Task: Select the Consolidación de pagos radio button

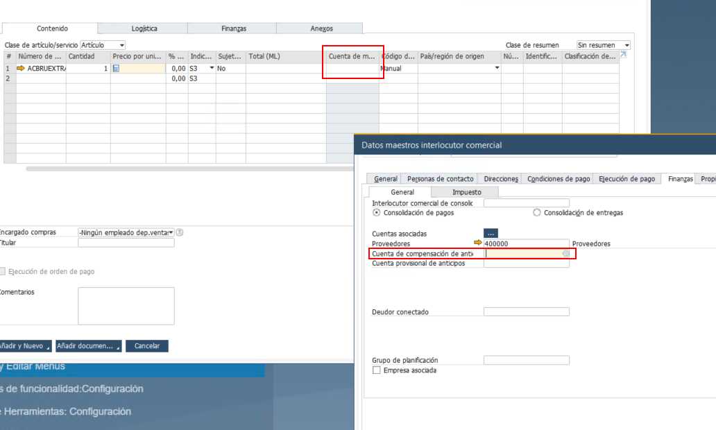Action: [x=377, y=213]
